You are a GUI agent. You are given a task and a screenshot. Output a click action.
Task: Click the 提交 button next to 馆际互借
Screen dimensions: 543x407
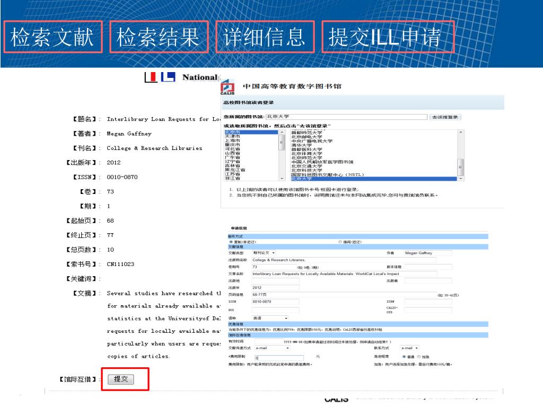coord(120,379)
